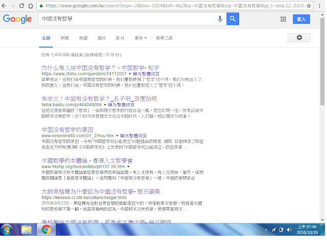Open 中國哲學的本體論 香港人文哲學會 result

coord(87,161)
